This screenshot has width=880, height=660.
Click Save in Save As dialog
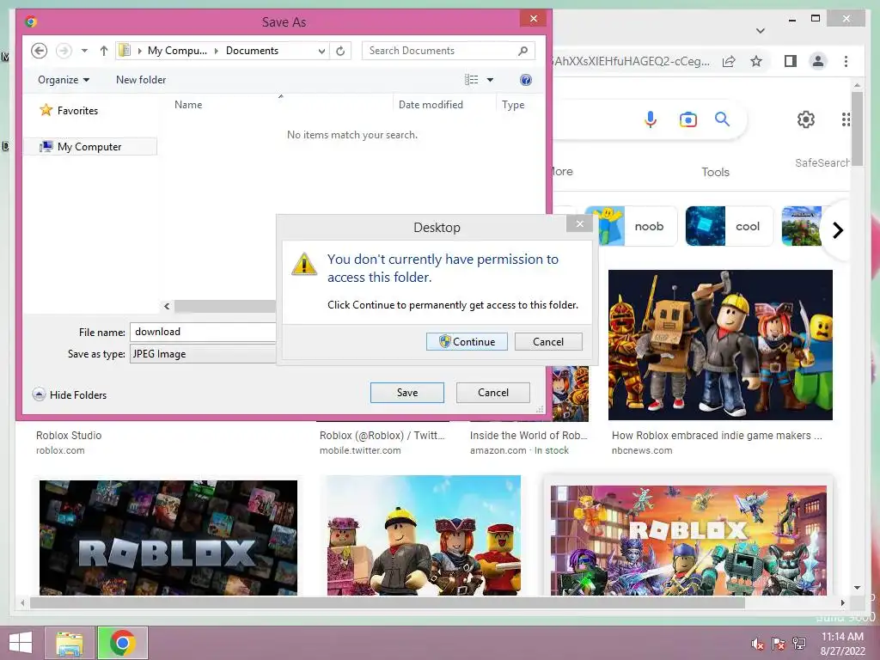(x=406, y=392)
